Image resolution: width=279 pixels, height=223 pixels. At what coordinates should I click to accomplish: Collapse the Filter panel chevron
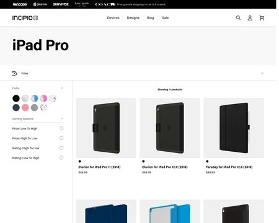262,73
